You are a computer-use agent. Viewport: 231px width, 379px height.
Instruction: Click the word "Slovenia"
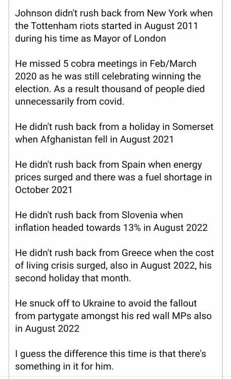(x=140, y=215)
